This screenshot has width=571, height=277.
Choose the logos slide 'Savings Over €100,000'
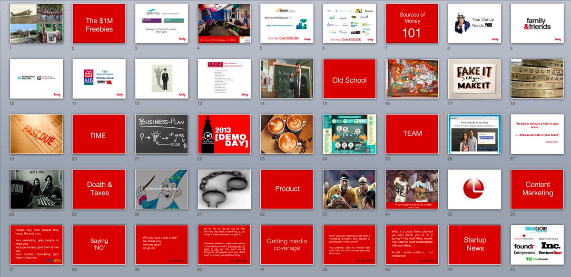[349, 23]
